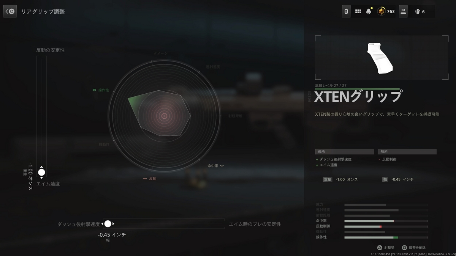Click the - 反動制御 con entry
This screenshot has width=456, height=256.
click(x=388, y=159)
